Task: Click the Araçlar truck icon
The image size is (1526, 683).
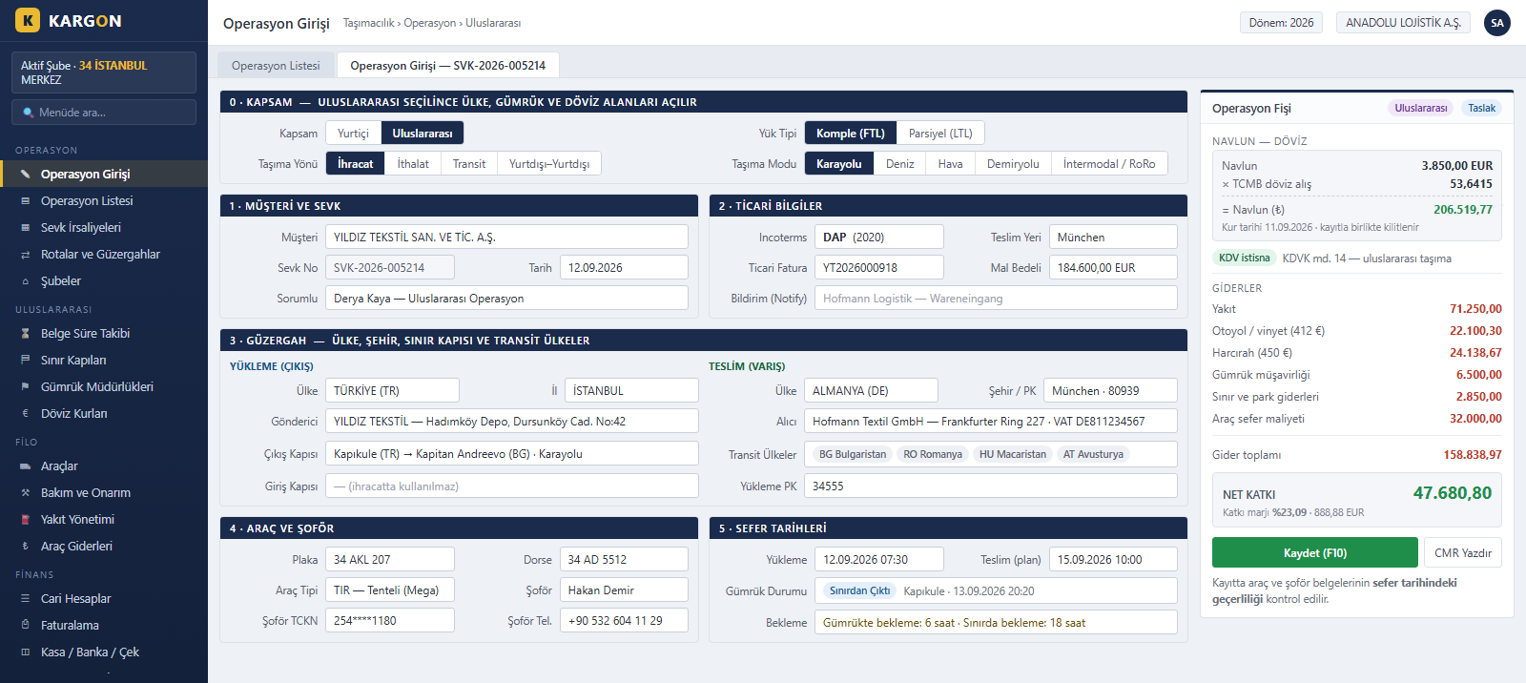Action: click(26, 466)
